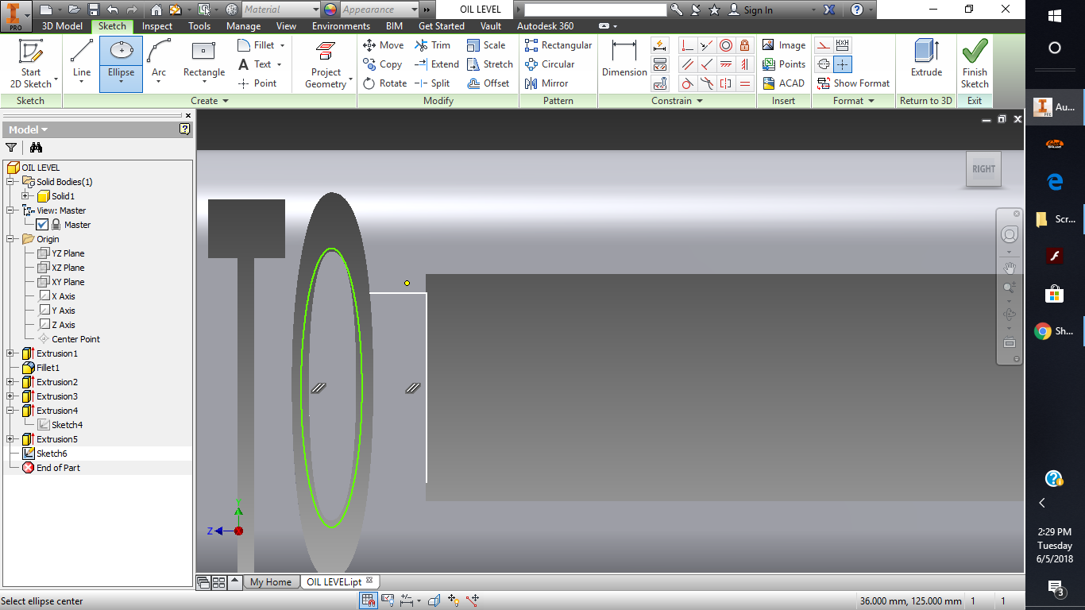Expand the Extrusion2 tree node
The width and height of the screenshot is (1085, 610).
tap(10, 382)
